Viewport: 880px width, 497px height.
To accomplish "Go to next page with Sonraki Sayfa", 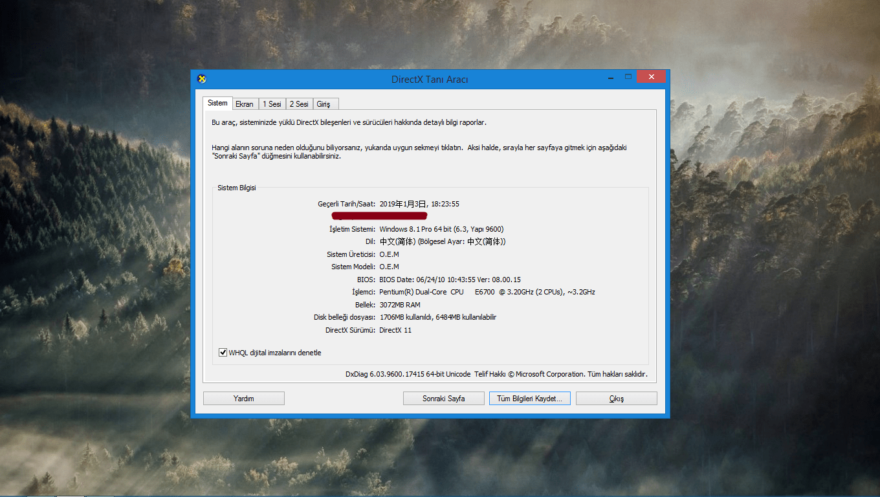I will pos(444,399).
